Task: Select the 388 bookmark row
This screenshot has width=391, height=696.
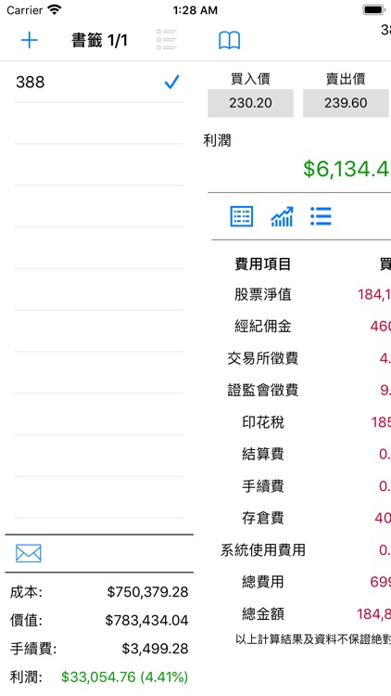Action: pyautogui.click(x=99, y=82)
